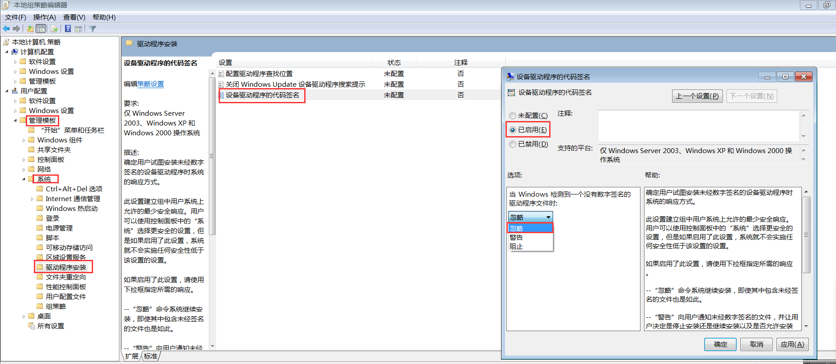Toggle the Show/Hide Action Pane icon
This screenshot has height=364, width=836.
coord(78,29)
